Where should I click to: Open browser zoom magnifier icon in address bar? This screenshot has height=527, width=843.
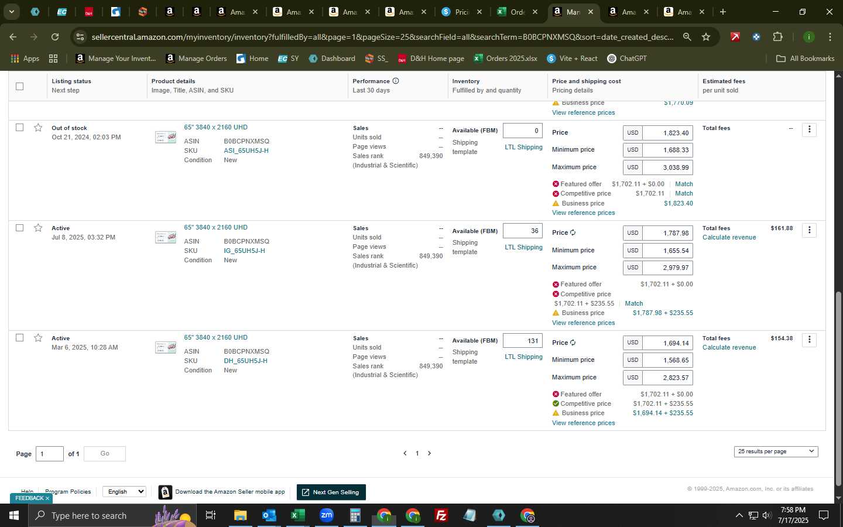[687, 37]
